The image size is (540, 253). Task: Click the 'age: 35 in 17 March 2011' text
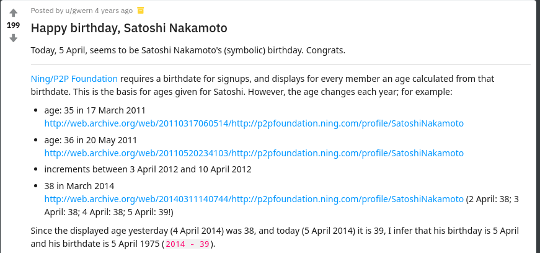95,110
